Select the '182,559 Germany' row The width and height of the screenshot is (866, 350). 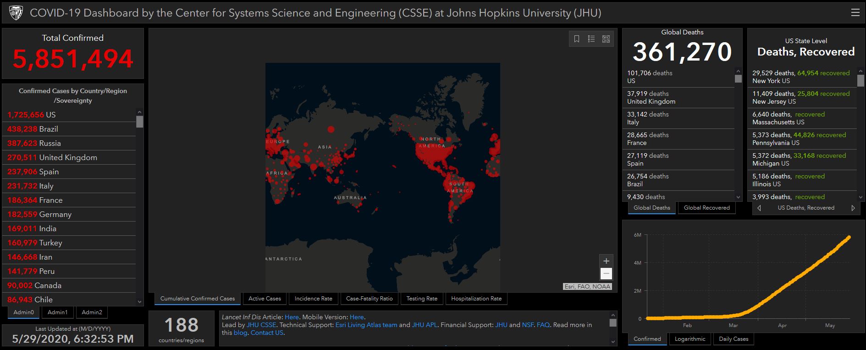69,214
